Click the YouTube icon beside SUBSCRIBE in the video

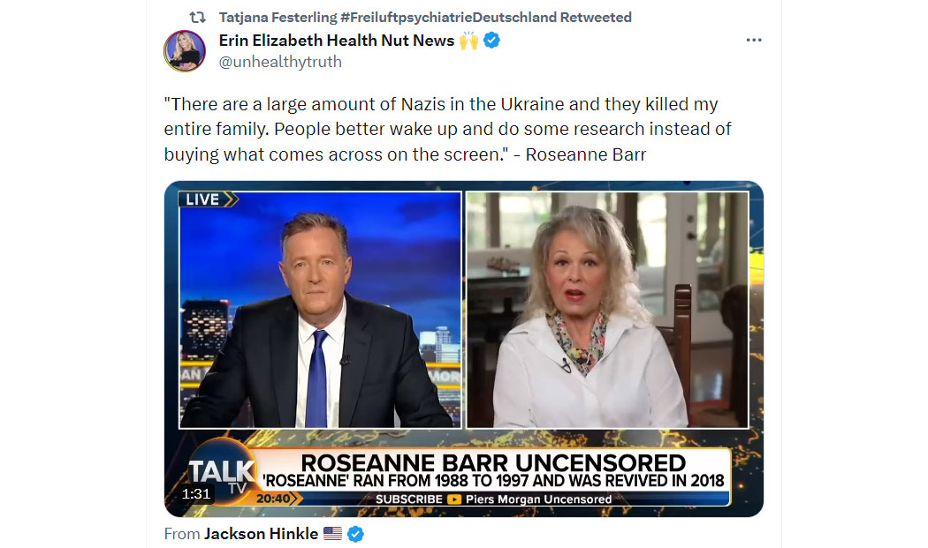click(454, 499)
